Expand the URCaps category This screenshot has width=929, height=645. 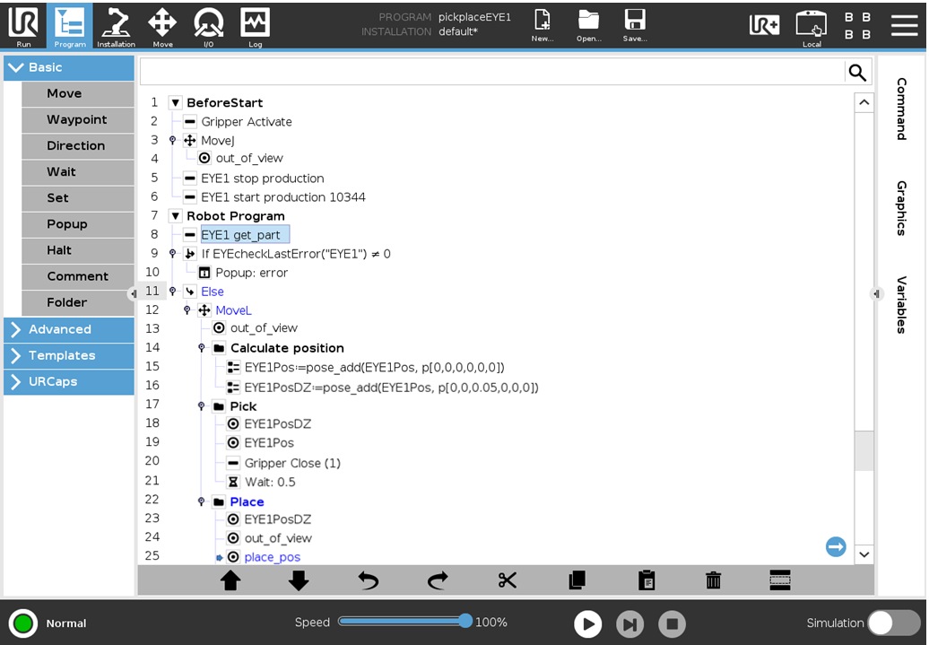click(x=69, y=382)
